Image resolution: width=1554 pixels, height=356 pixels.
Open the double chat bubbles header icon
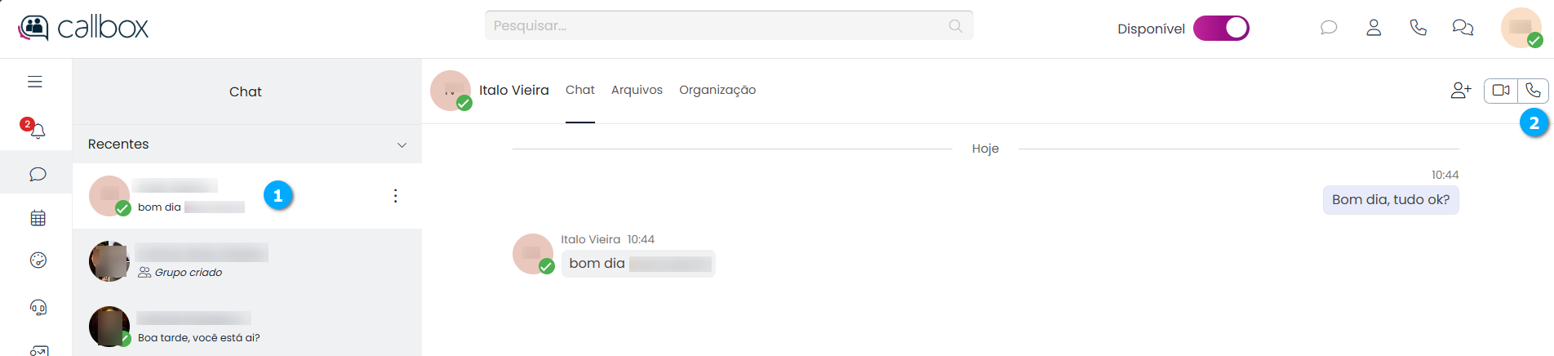[x=1463, y=28]
